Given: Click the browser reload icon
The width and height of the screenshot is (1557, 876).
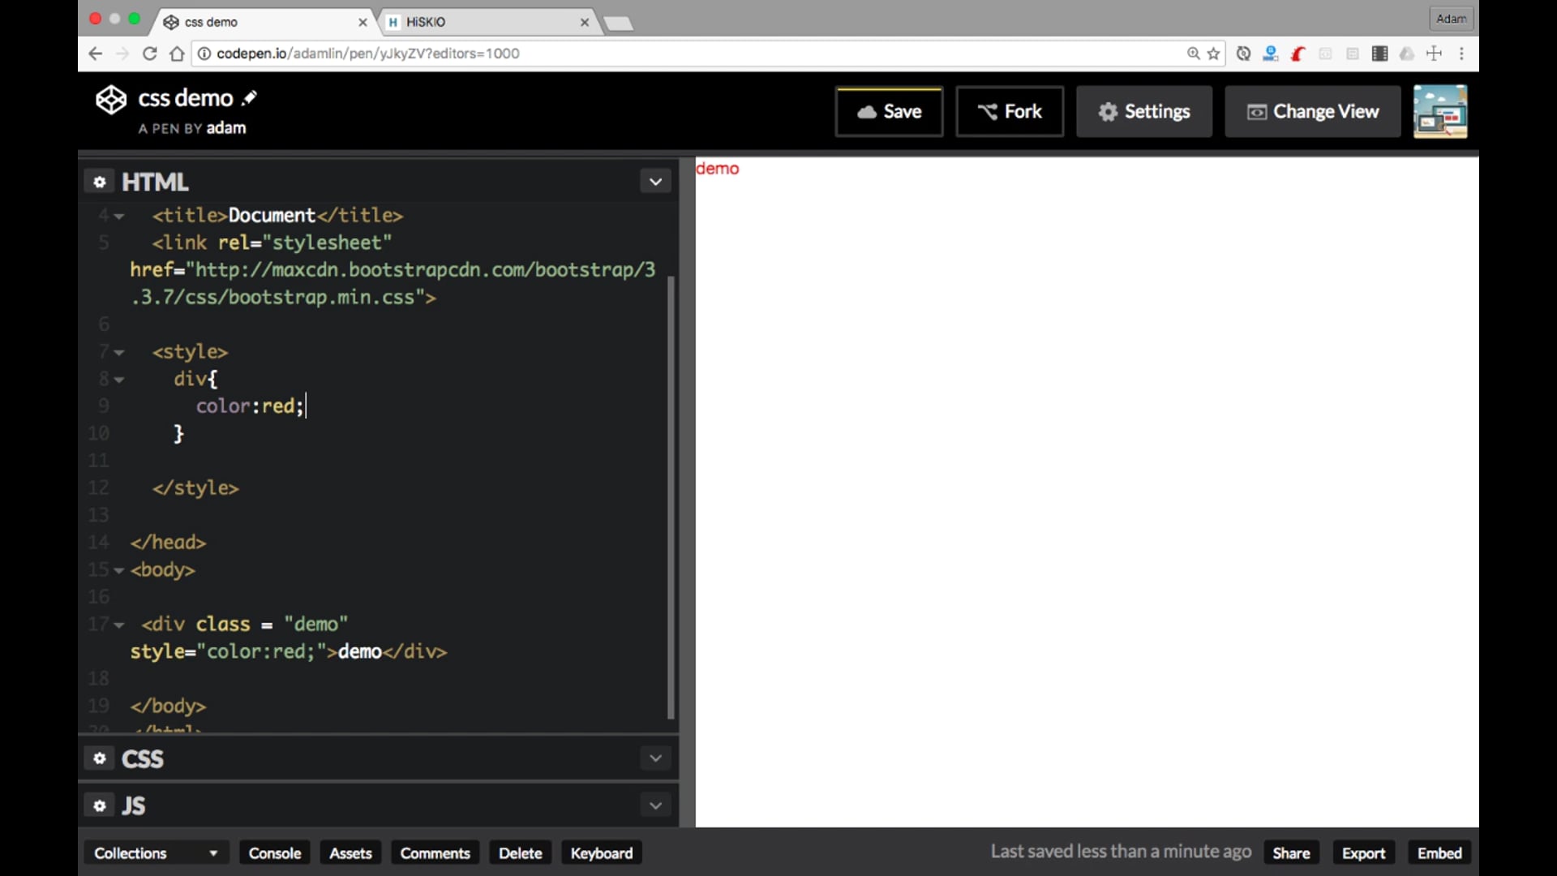Looking at the screenshot, I should (149, 54).
